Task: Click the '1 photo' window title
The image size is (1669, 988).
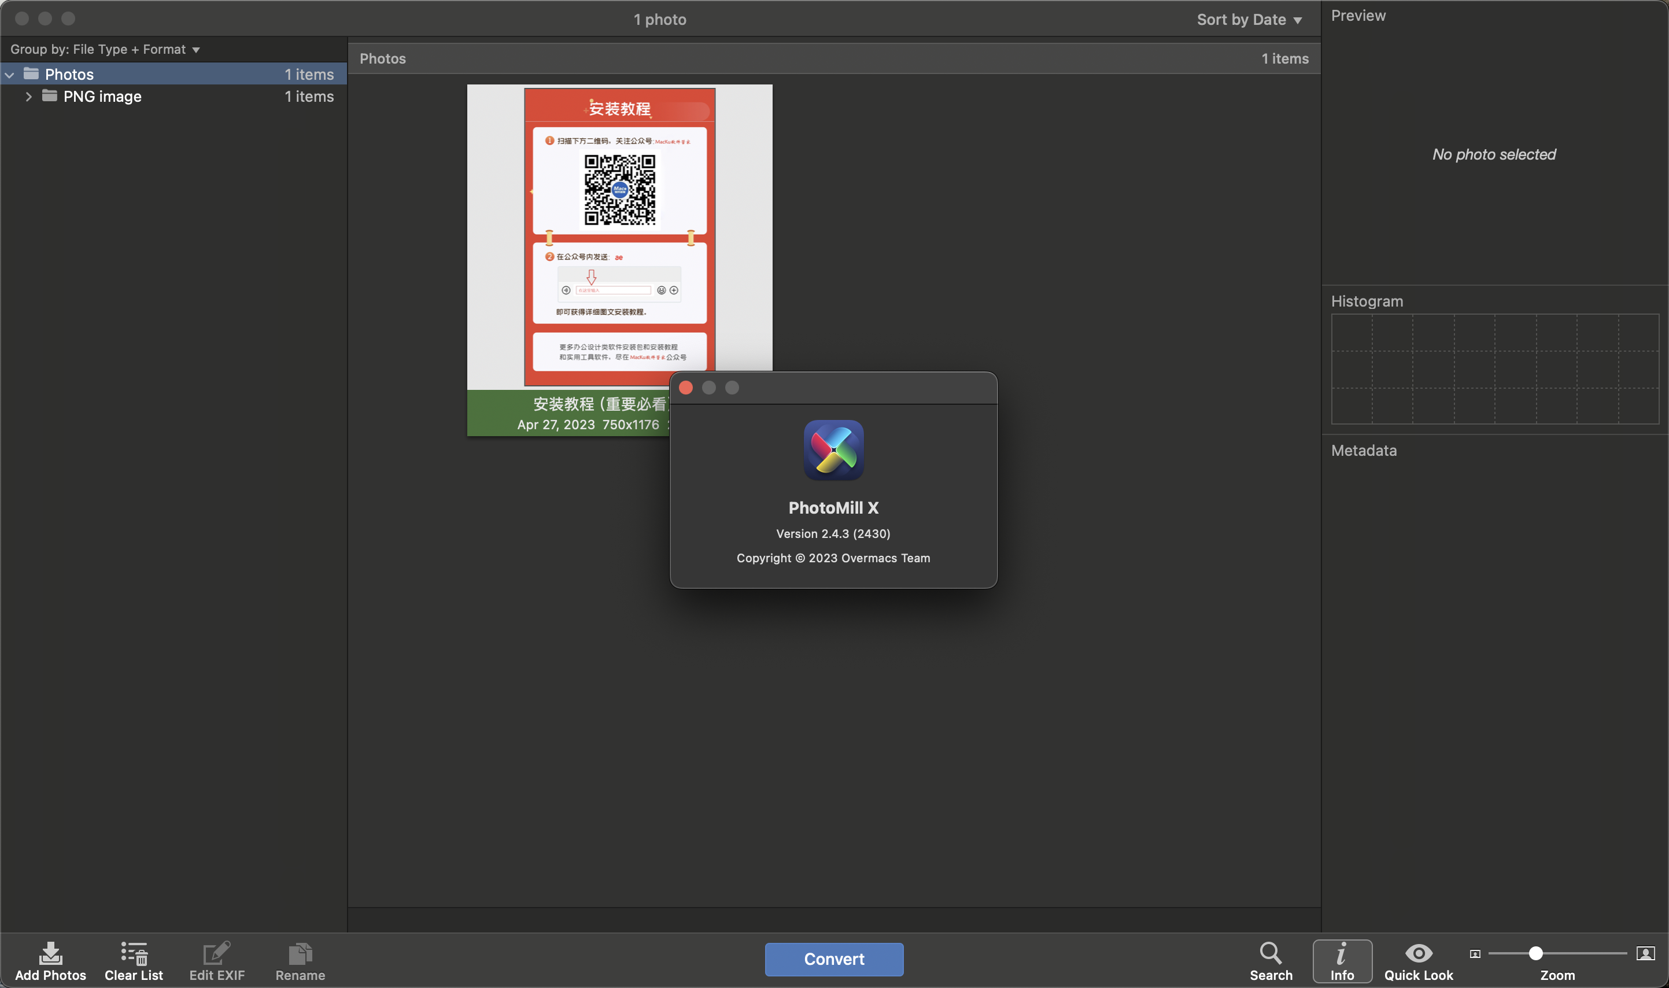Action: (x=659, y=19)
